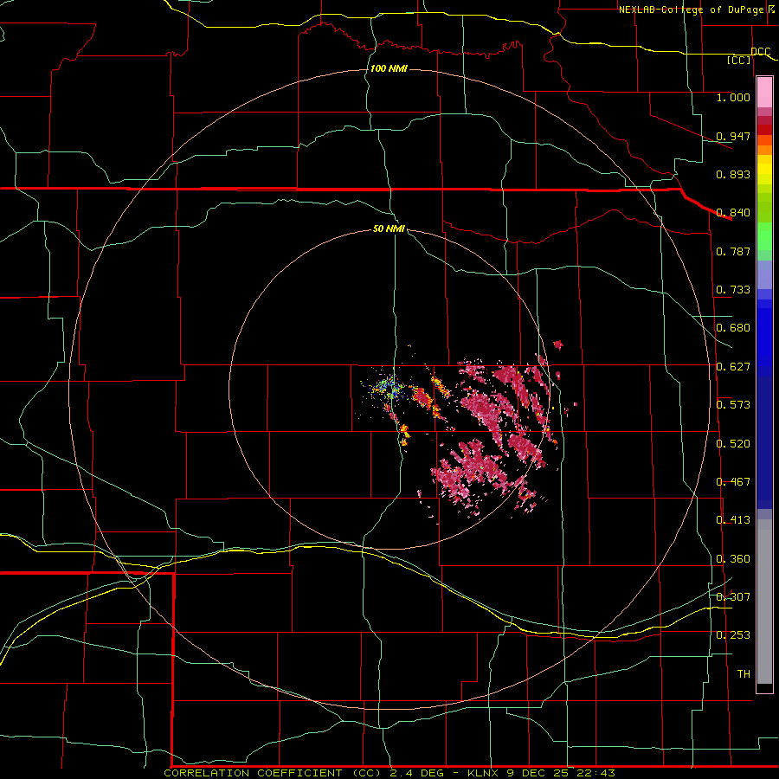Image resolution: width=779 pixels, height=779 pixels.
Task: Select the 0.840 scale value
Action: coord(733,213)
